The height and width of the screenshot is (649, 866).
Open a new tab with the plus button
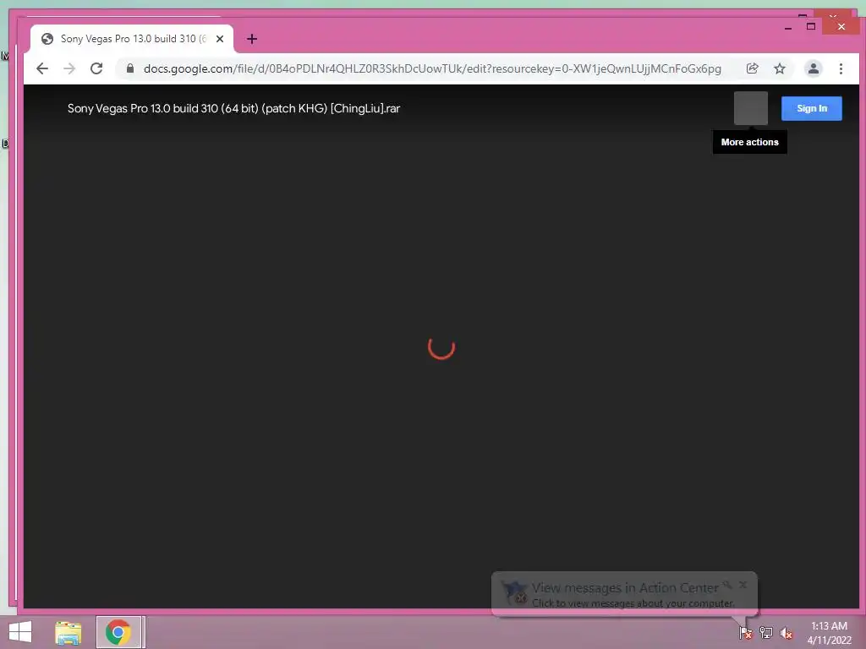tap(252, 39)
